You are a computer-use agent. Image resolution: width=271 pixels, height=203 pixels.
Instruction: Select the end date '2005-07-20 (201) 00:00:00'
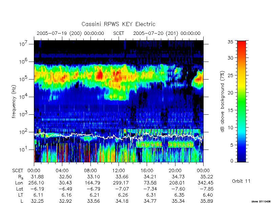167,33
